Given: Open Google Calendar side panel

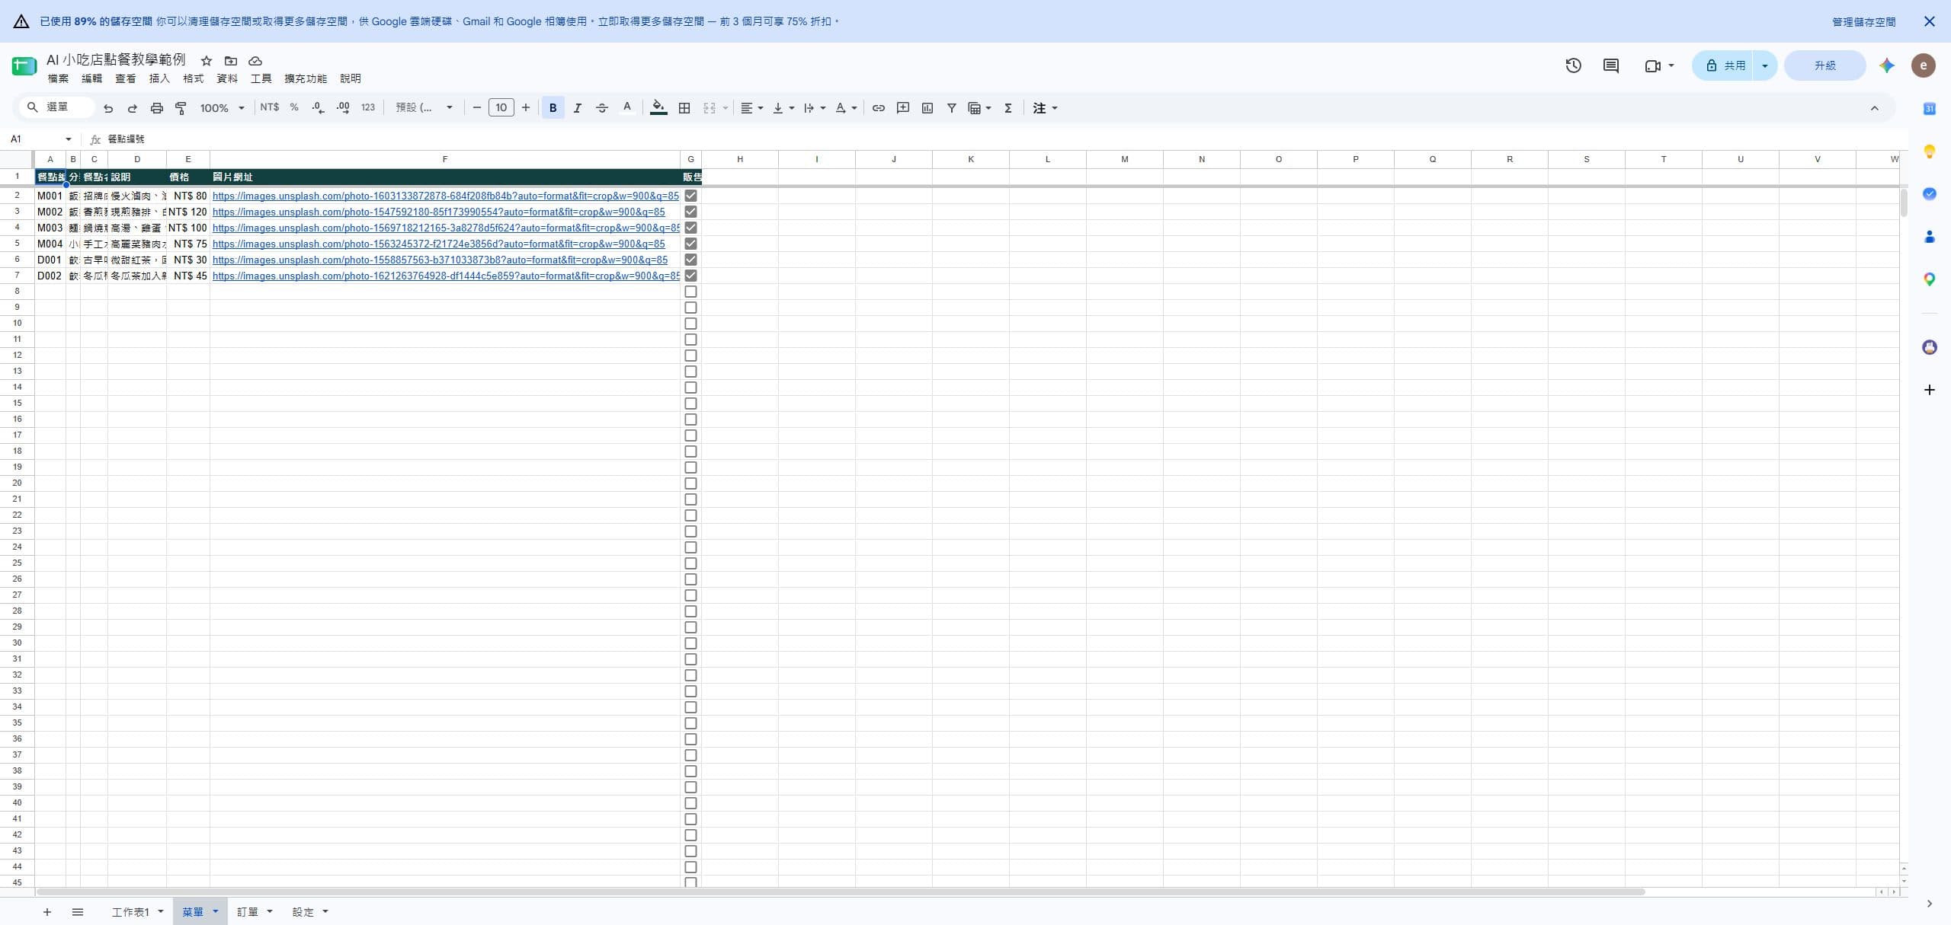Looking at the screenshot, I should pos(1930,109).
